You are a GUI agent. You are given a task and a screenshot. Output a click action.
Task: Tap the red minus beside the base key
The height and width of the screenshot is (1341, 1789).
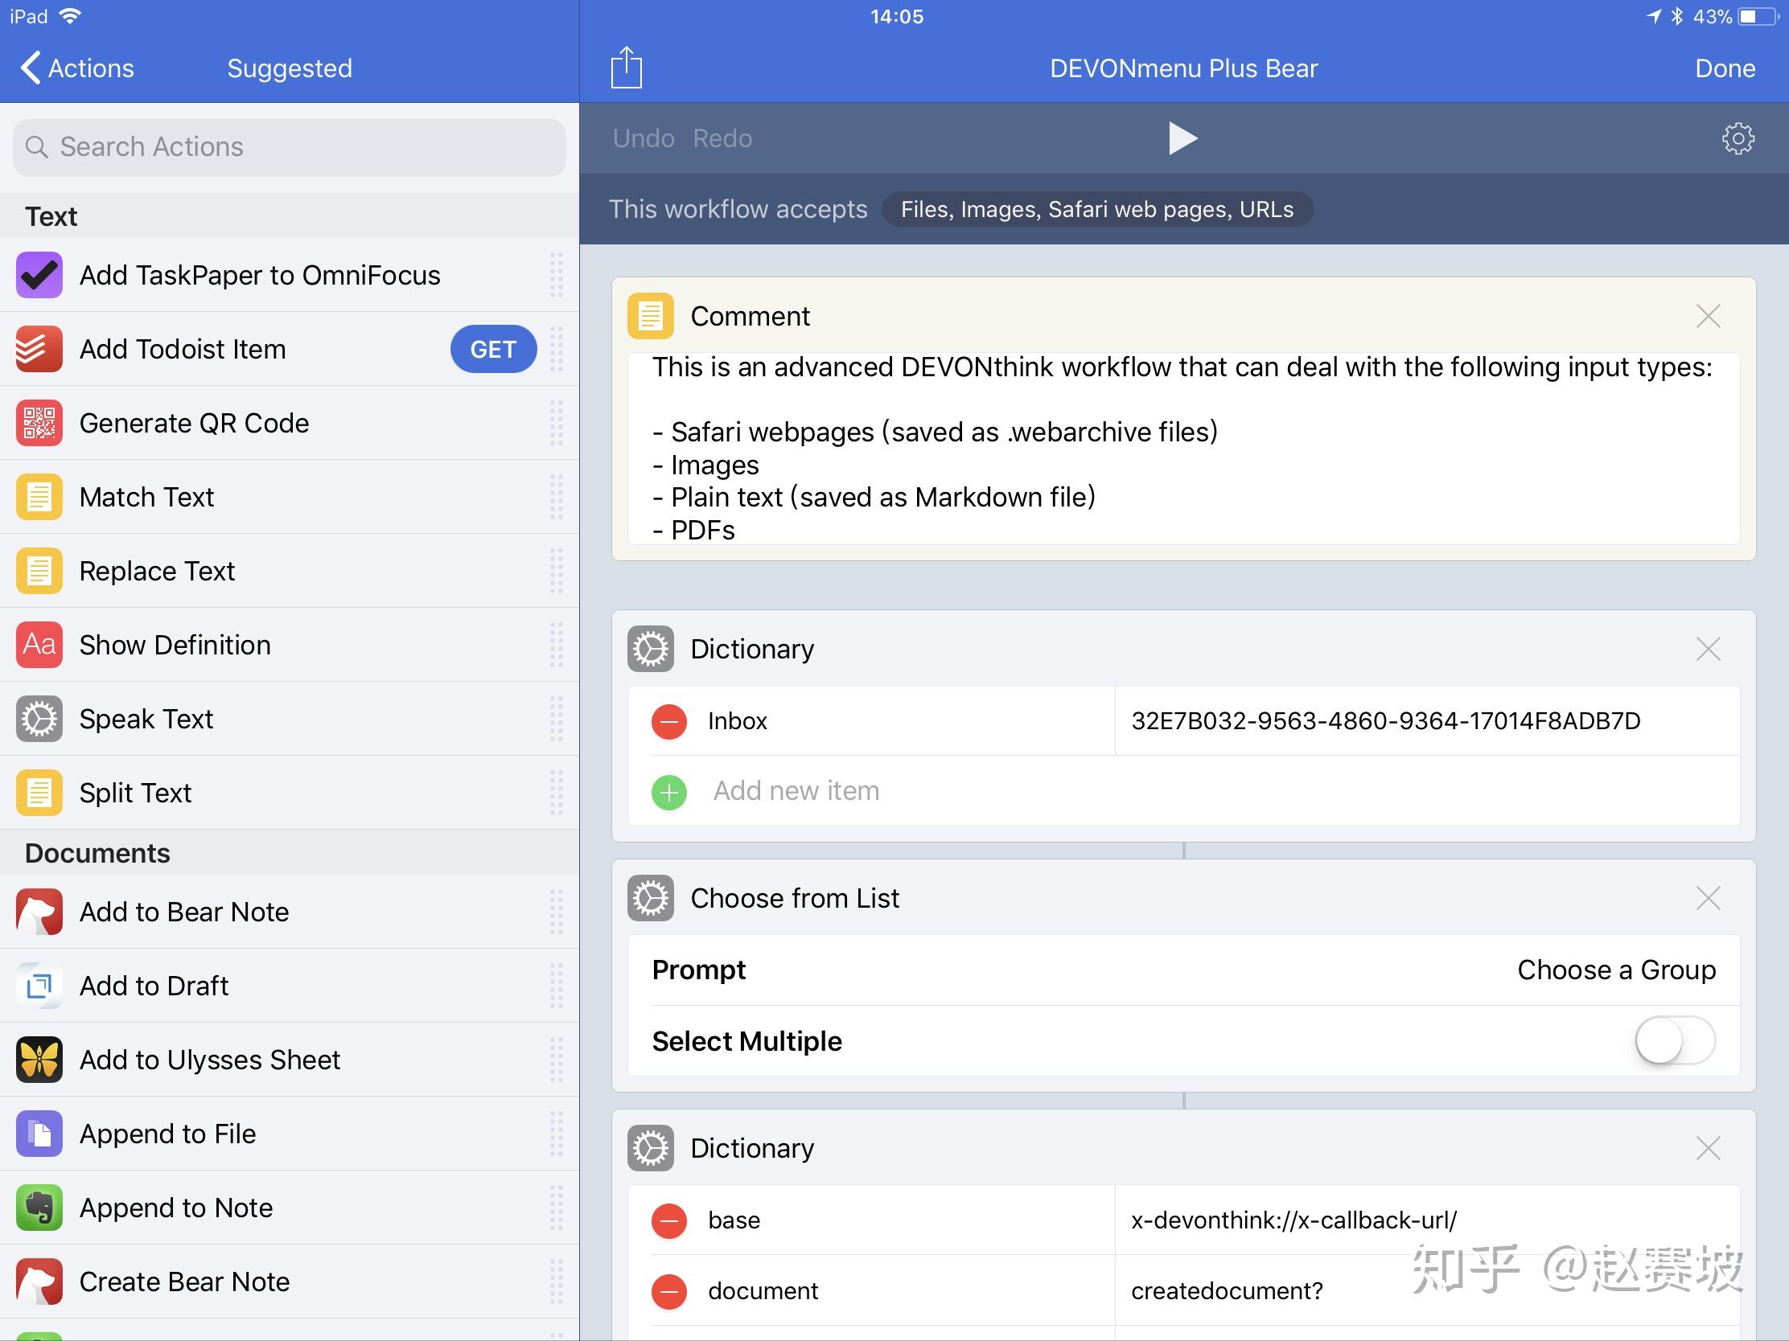(668, 1221)
